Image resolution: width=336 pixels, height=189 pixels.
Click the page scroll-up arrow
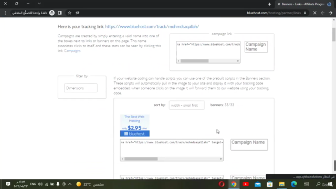[334, 20]
